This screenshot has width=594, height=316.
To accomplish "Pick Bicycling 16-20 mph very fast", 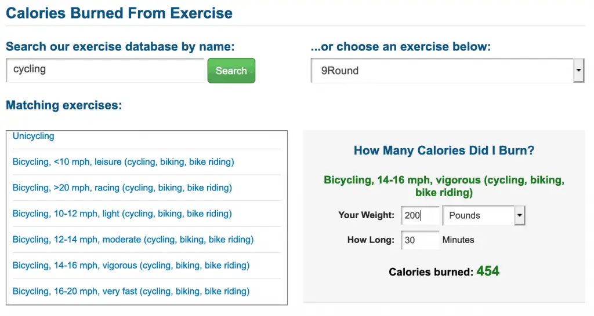I will (131, 292).
